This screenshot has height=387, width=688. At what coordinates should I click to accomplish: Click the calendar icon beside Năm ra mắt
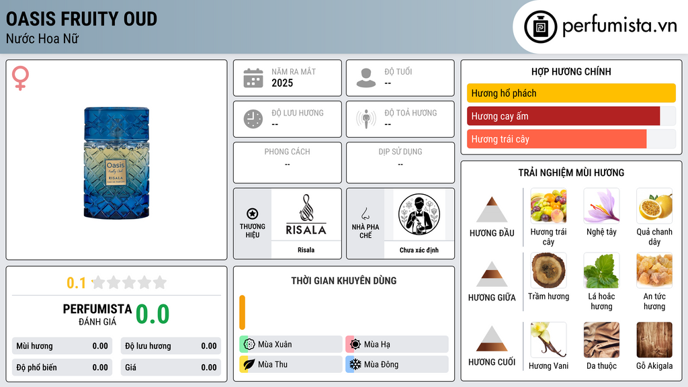[x=253, y=78]
